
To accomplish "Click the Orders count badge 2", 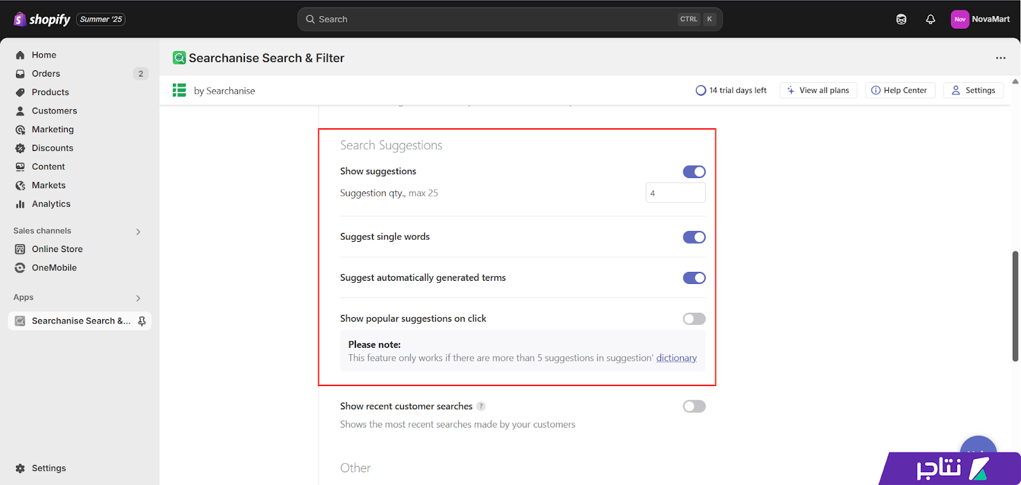I will pos(141,73).
